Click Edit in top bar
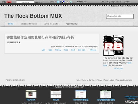The image size is (138, 104). [x=102, y=2]
